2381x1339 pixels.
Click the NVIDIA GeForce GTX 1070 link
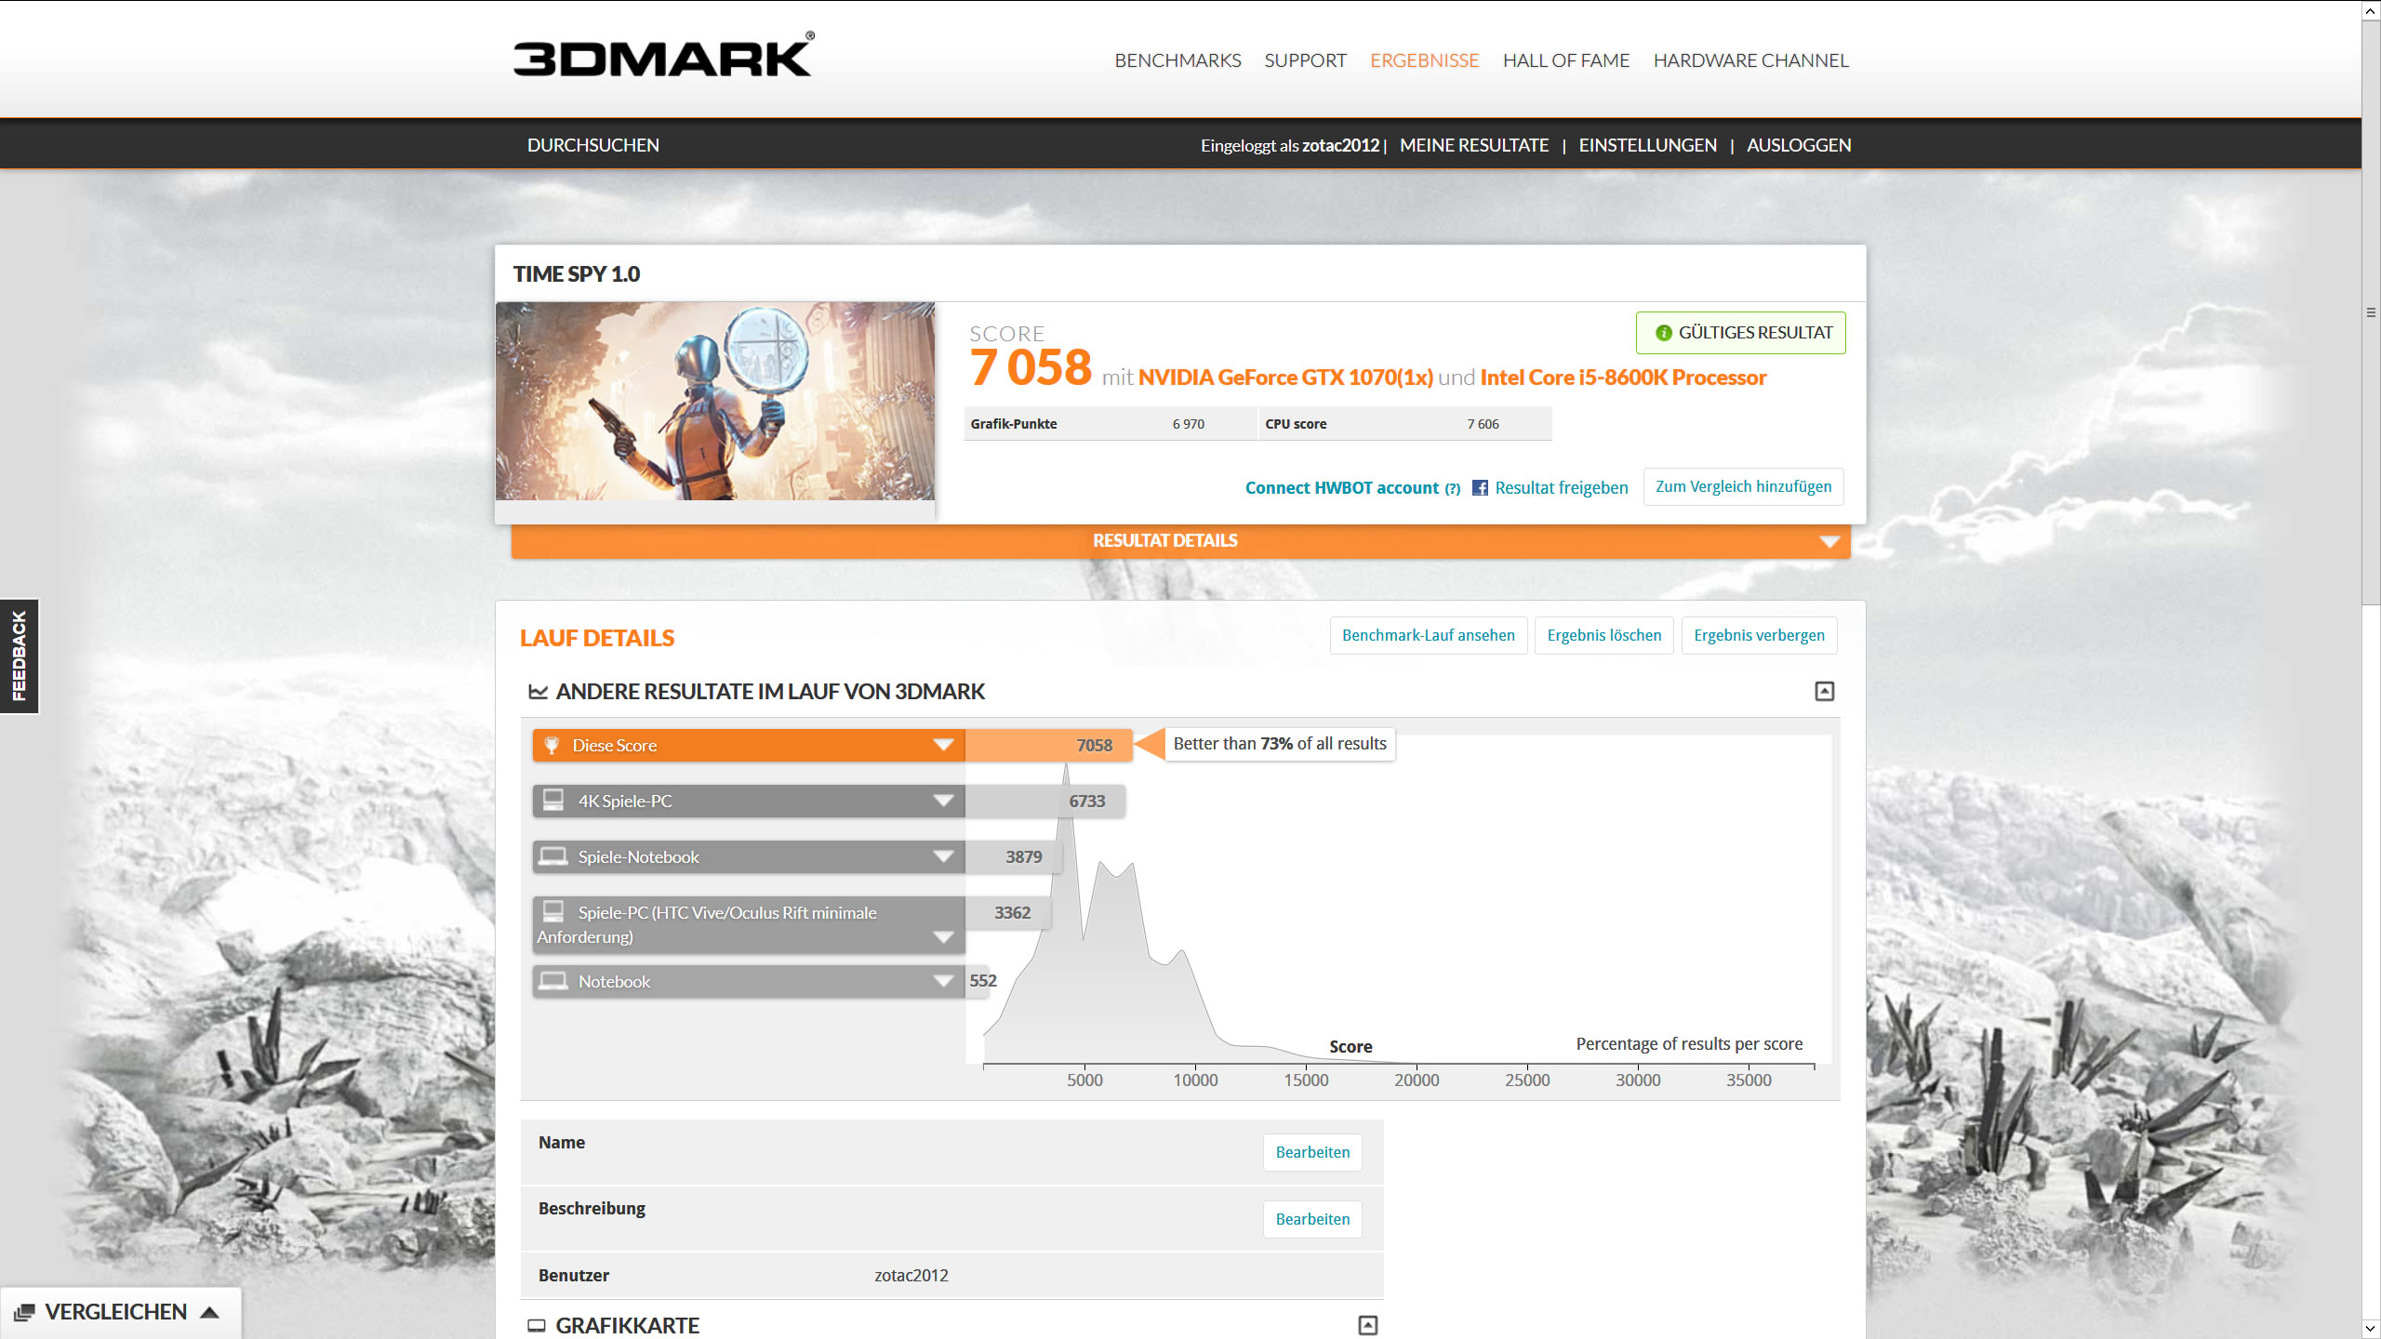point(1285,378)
